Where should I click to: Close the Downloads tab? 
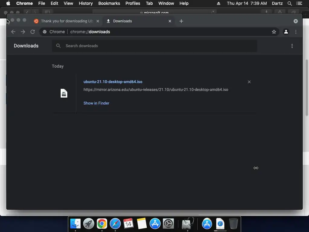(x=170, y=21)
